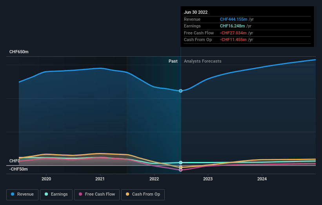Image resolution: width=322 pixels, height=205 pixels.
Task: Click the Revenue value CHF444.155m in tooltip
Action: coord(233,19)
